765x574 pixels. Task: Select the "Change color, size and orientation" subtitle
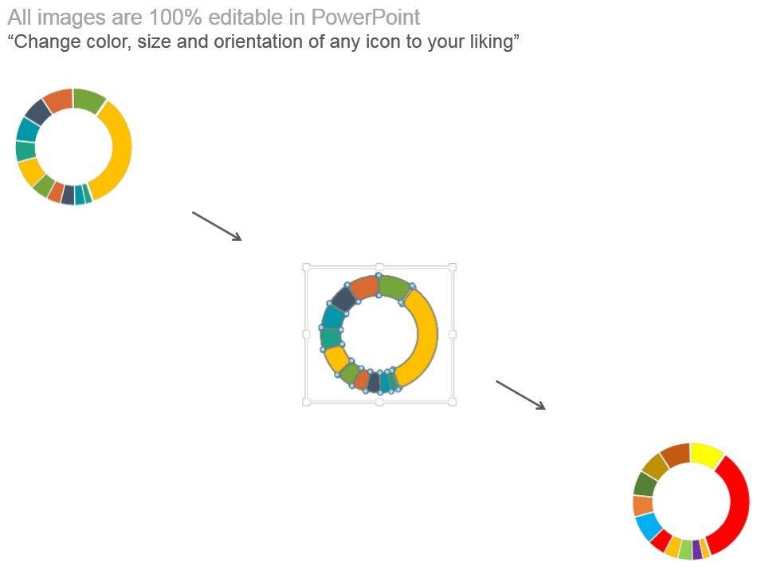(x=264, y=42)
